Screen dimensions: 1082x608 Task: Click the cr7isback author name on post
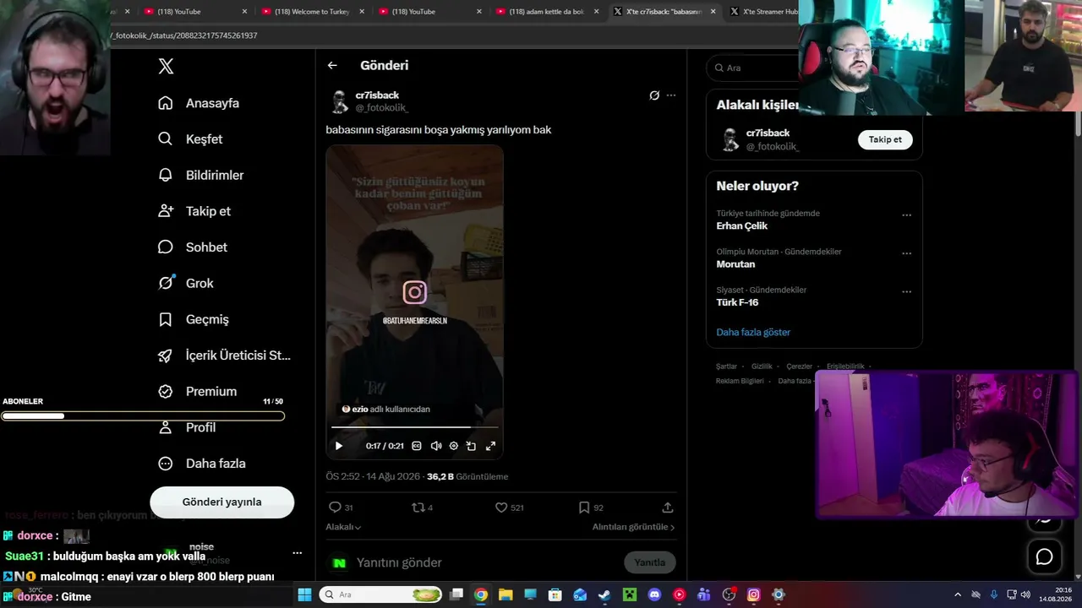[x=377, y=95]
